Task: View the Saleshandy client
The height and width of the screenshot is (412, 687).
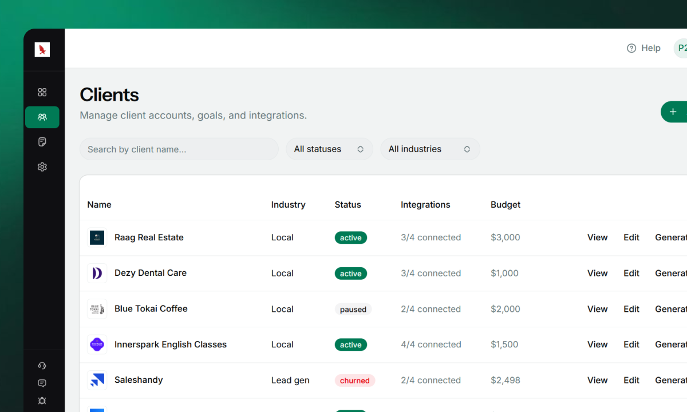Action: click(x=597, y=380)
